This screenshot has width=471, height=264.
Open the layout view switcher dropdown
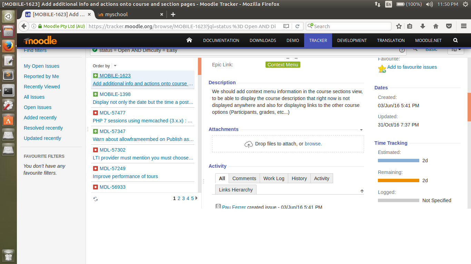pos(456,49)
